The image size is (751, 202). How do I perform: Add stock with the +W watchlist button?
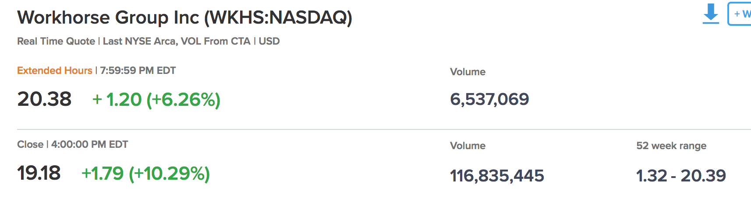[x=740, y=14]
